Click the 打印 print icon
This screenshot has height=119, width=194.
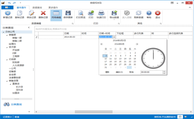pos(91,13)
